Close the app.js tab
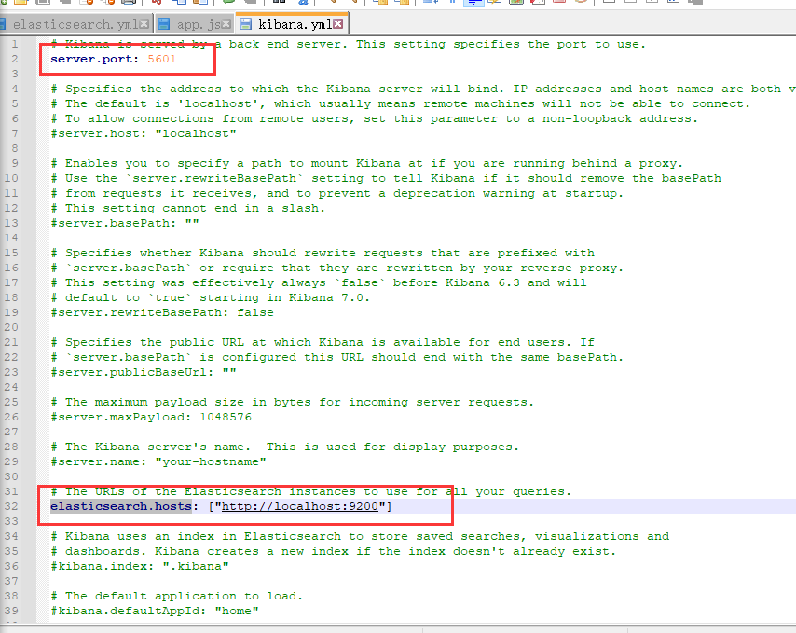This screenshot has width=796, height=633. tap(226, 24)
